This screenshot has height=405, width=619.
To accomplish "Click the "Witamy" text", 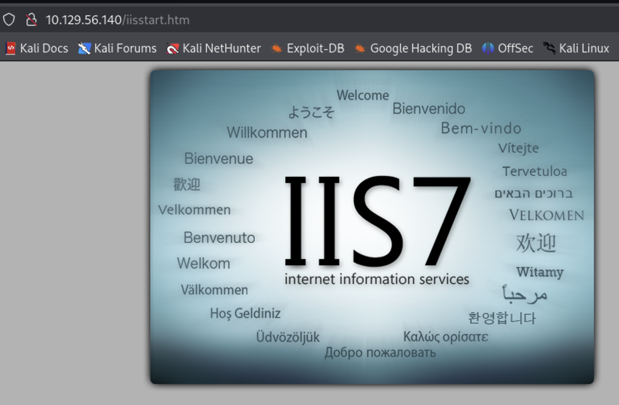I will pos(540,272).
